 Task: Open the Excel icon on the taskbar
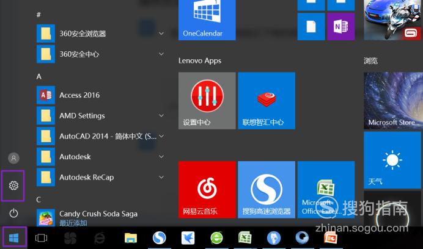click(x=245, y=238)
